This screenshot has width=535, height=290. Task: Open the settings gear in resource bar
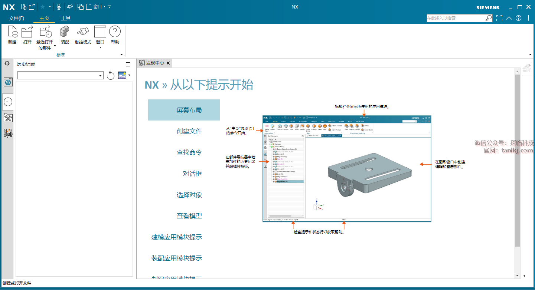click(x=7, y=64)
